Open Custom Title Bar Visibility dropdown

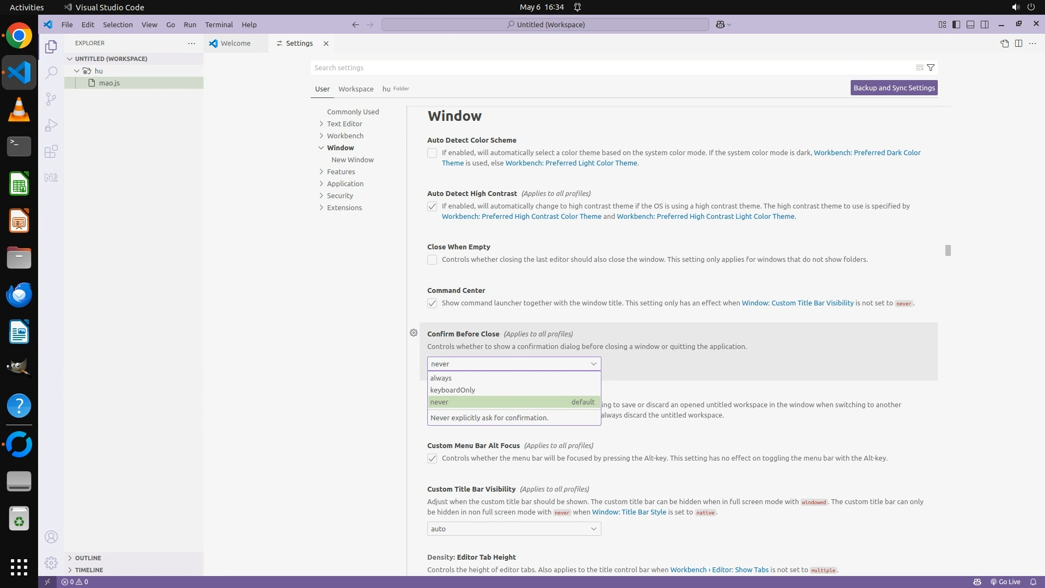point(514,529)
